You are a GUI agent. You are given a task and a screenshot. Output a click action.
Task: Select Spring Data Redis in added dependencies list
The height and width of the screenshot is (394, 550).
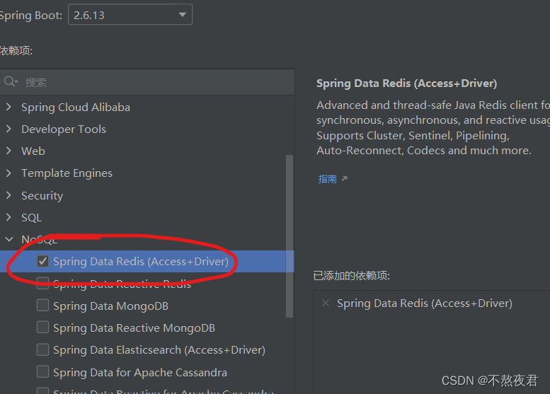[425, 303]
